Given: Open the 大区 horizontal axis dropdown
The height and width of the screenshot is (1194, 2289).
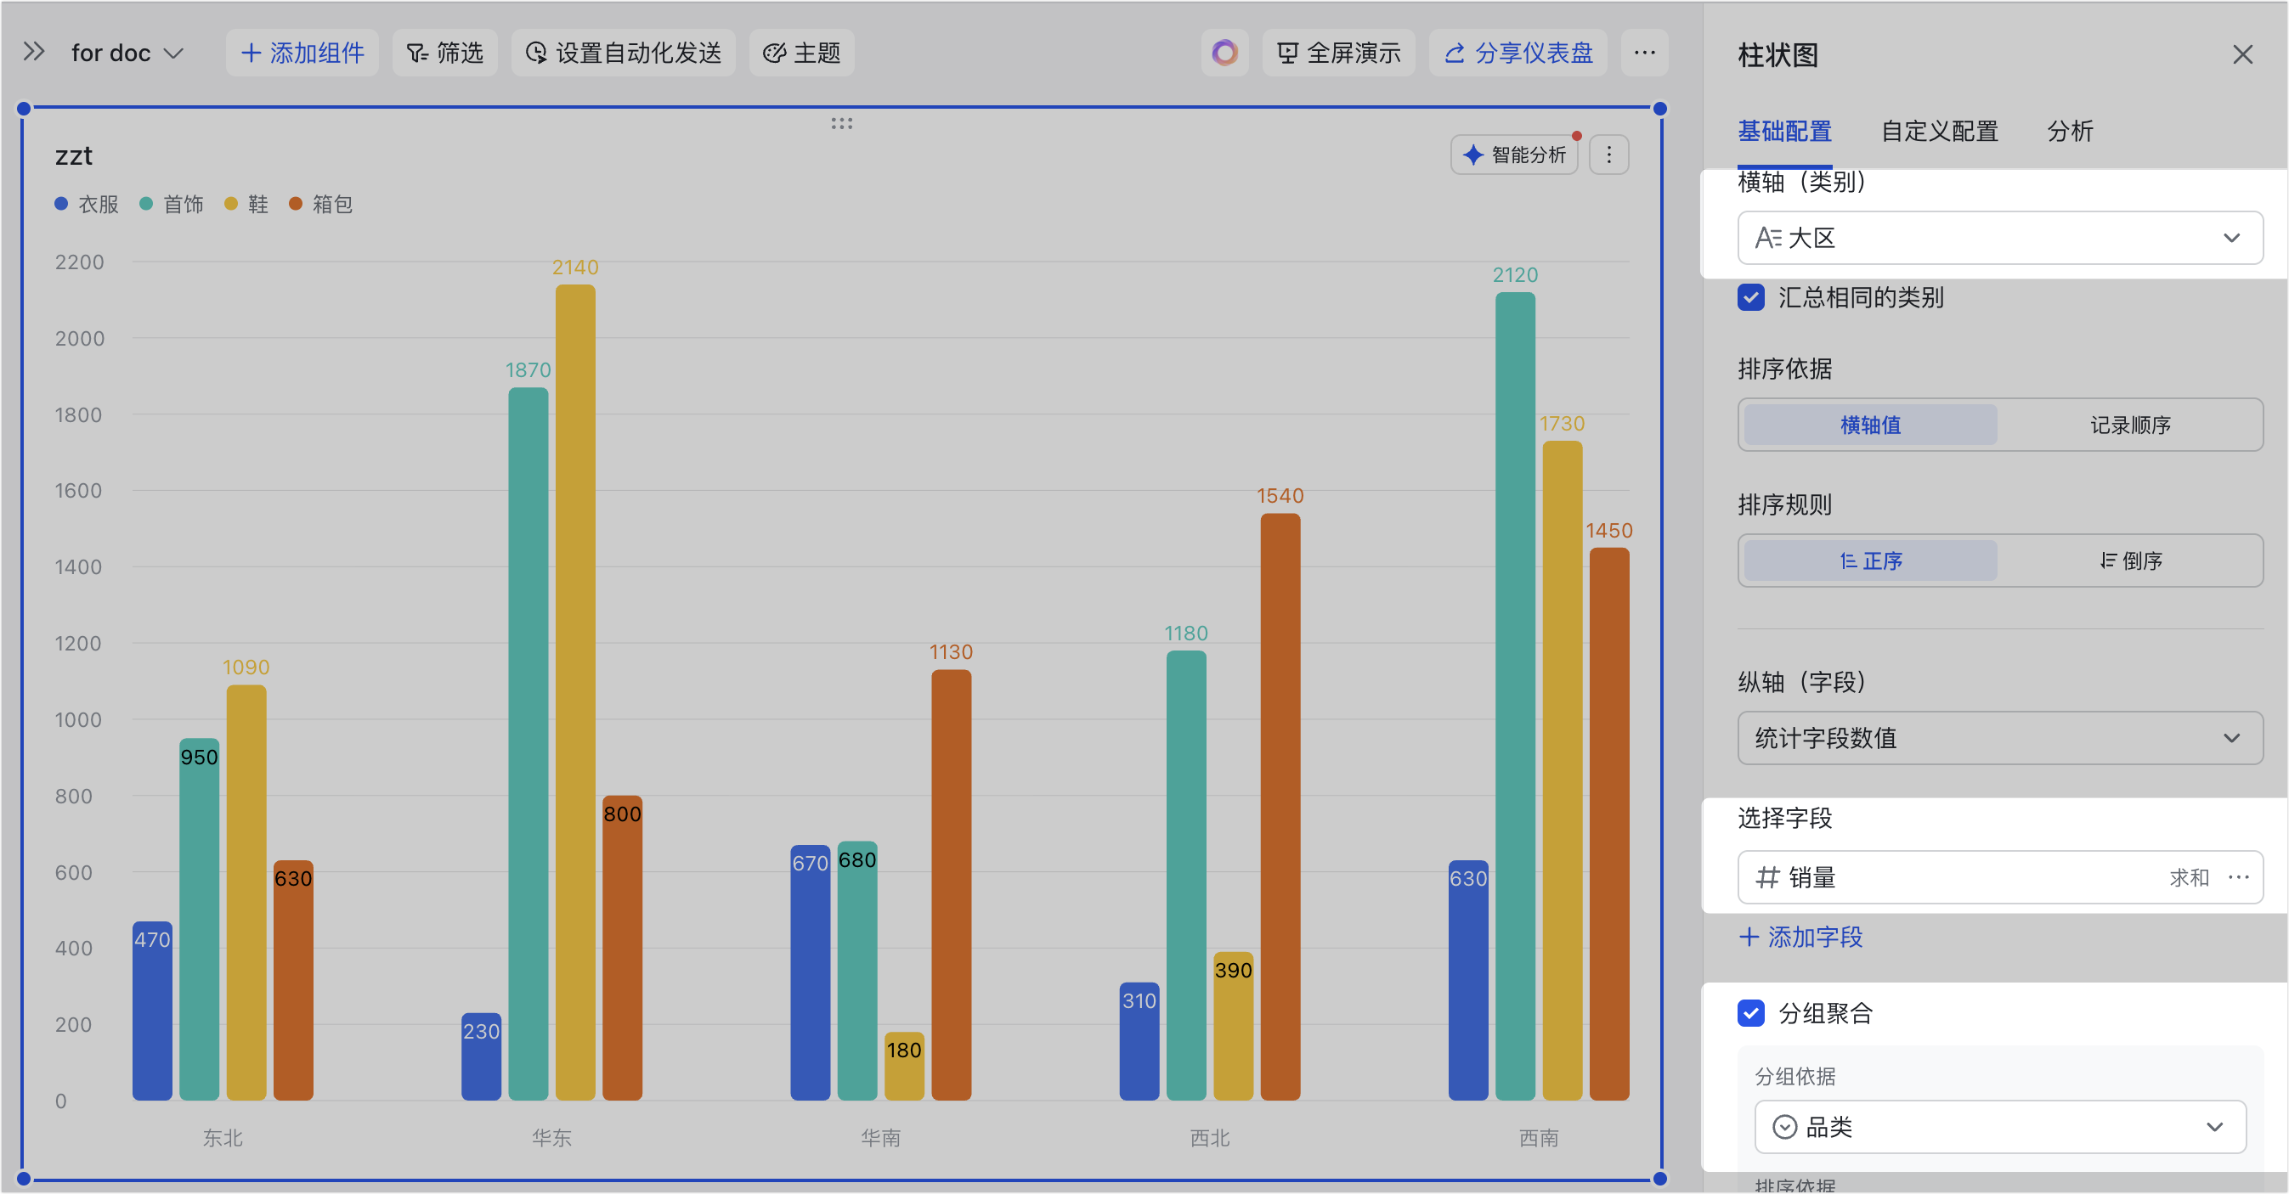Looking at the screenshot, I should tap(1999, 238).
